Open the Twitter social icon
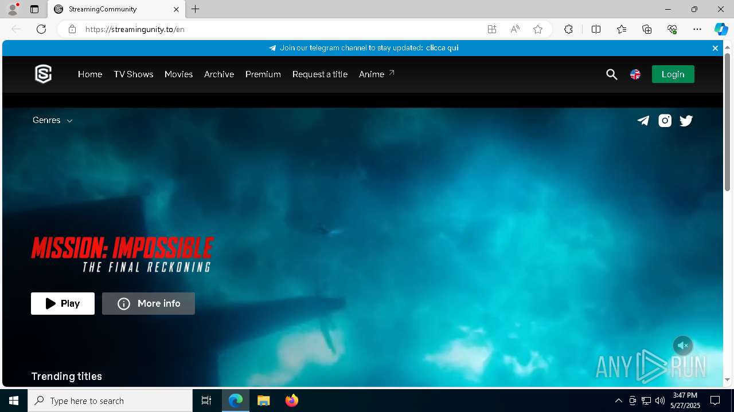 pyautogui.click(x=686, y=120)
